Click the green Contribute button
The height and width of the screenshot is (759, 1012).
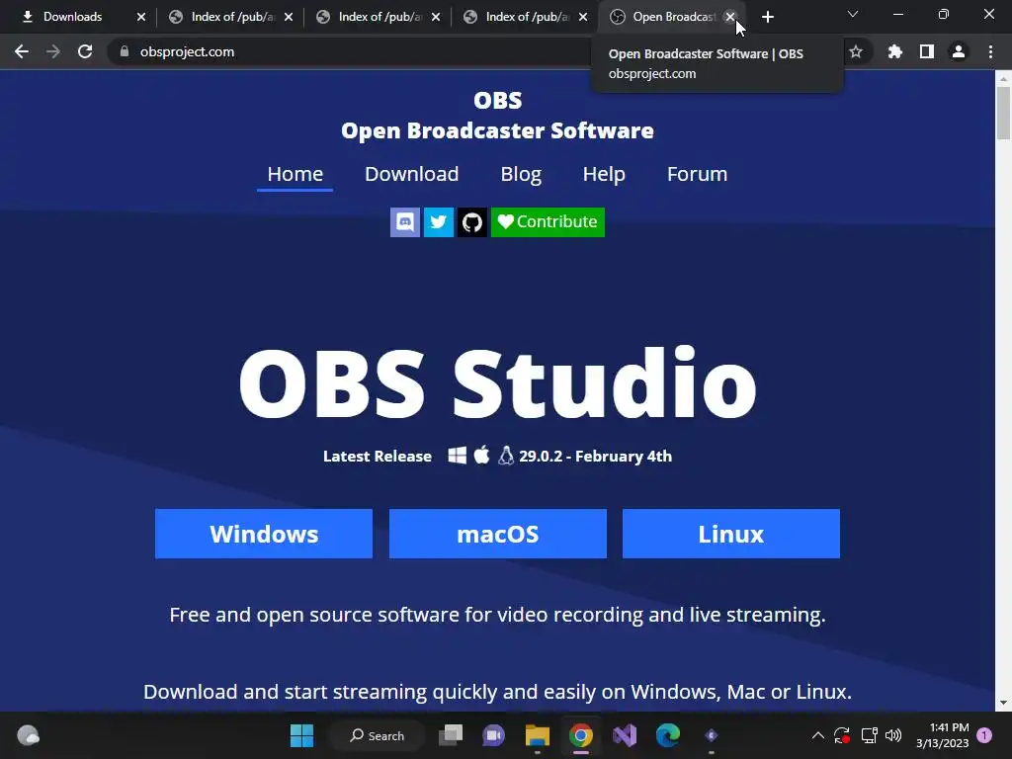[x=548, y=222]
